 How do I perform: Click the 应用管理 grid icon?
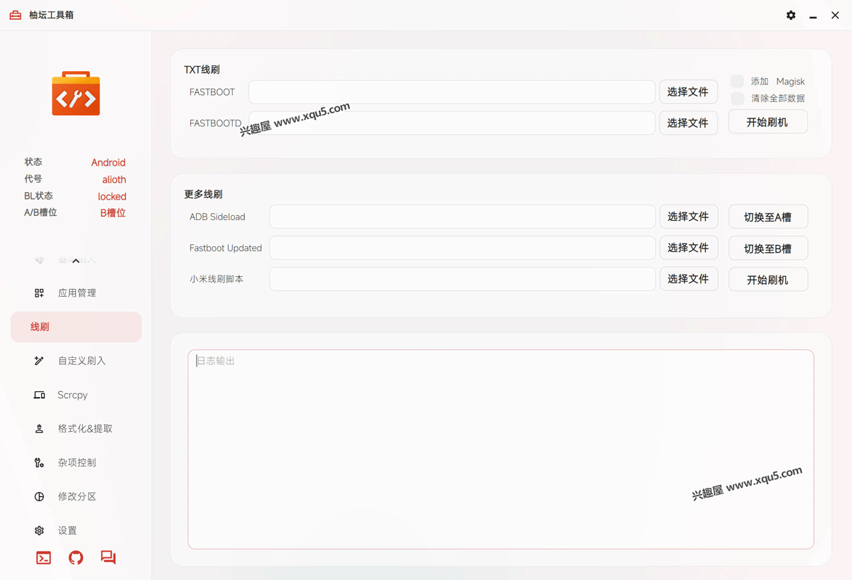[x=39, y=293]
